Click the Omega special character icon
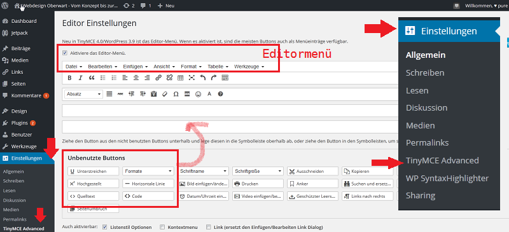509x232 pixels. pos(176,94)
